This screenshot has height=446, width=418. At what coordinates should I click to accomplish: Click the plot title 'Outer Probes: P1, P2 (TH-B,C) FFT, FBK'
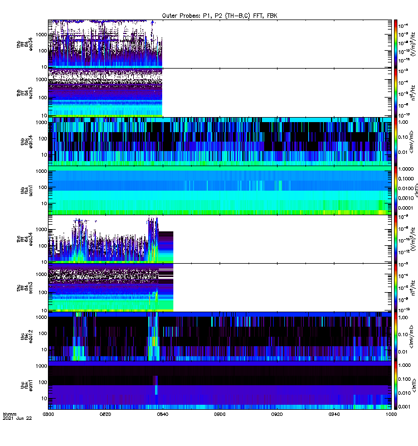pos(219,16)
